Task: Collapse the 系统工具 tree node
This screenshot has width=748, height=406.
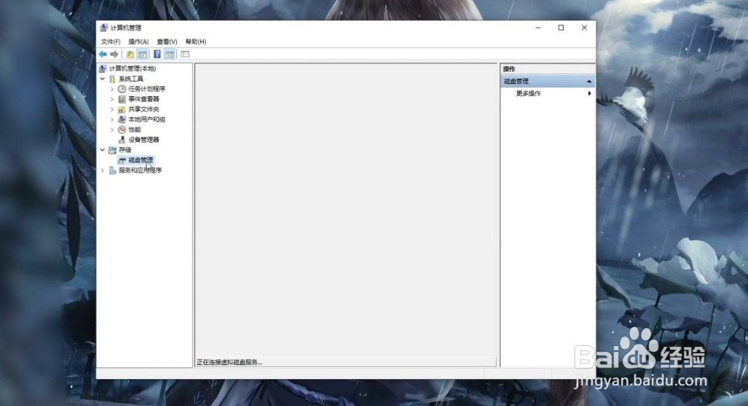Action: click(103, 79)
